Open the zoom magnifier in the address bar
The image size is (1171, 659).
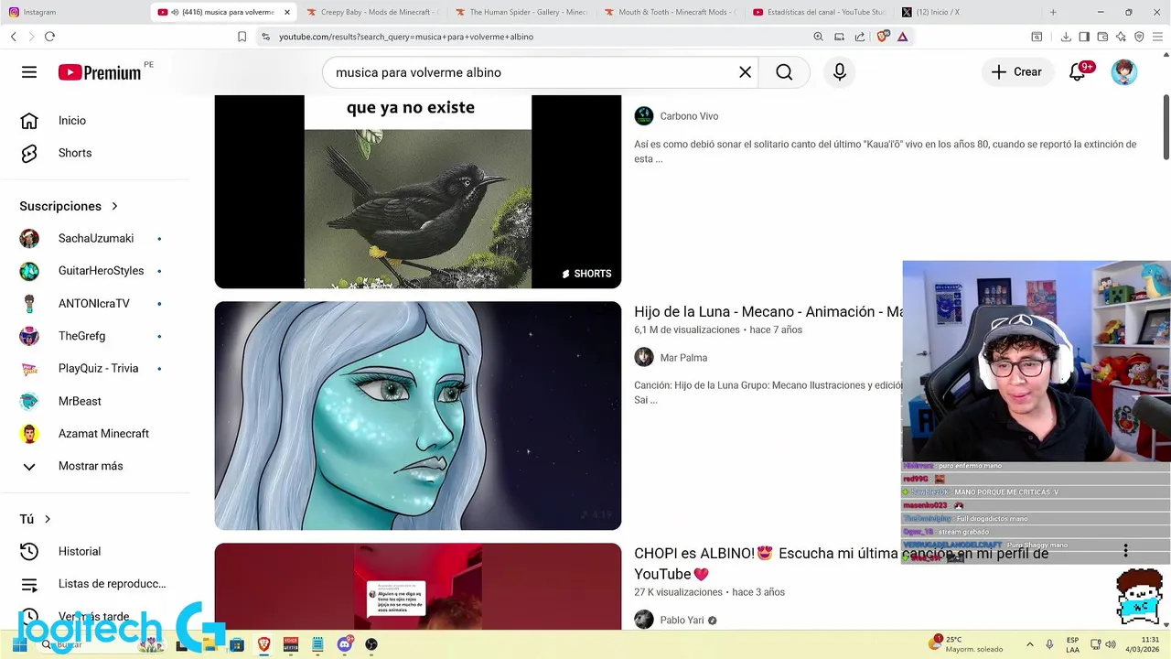(818, 37)
